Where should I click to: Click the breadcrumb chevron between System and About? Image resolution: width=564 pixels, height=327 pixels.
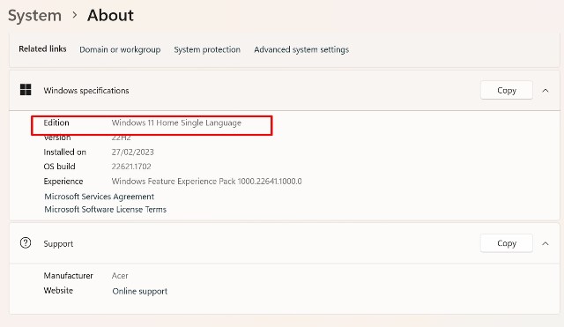(x=74, y=15)
